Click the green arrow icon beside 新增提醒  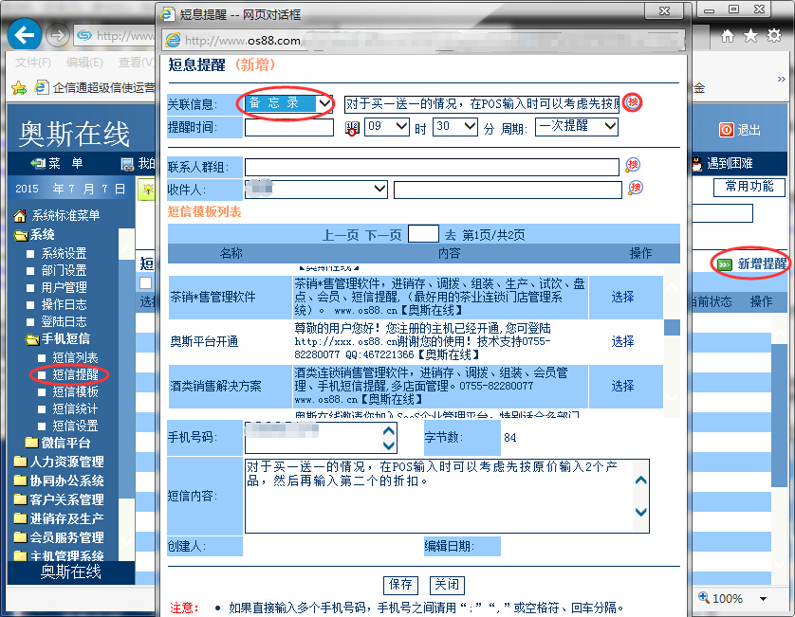pyautogui.click(x=725, y=264)
